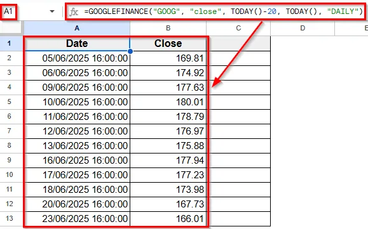Select row 3 header
This screenshot has height=229, width=368.
coord(9,72)
